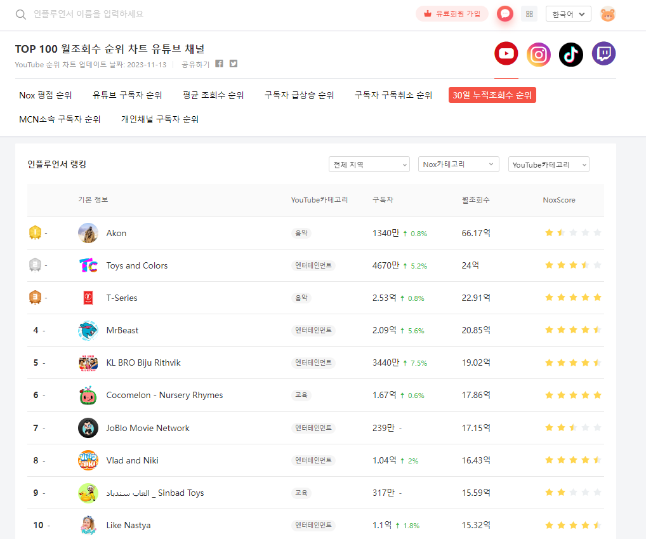
Task: Switch to 개인채널 구독자 순위 tab
Action: click(x=160, y=119)
